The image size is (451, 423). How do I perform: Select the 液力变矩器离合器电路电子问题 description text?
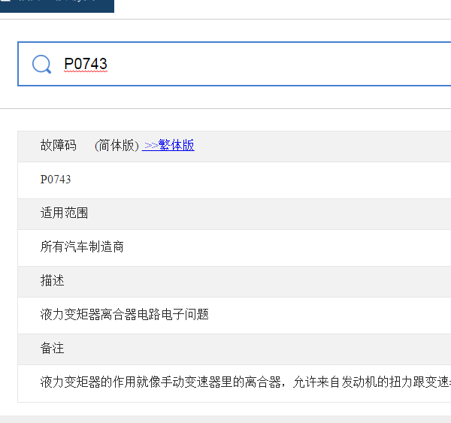pyautogui.click(x=125, y=314)
